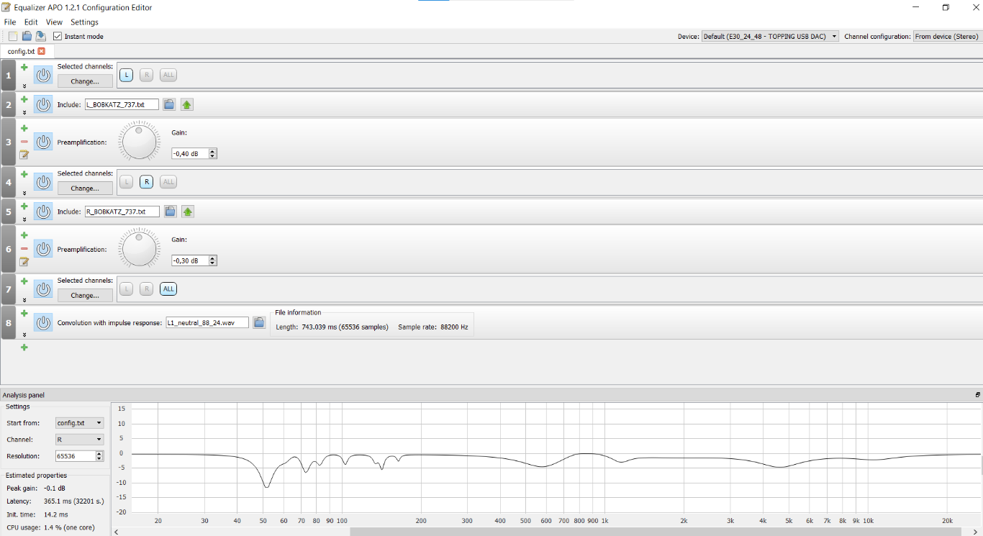The width and height of the screenshot is (983, 536).
Task: Toggle power on row 5 R_BOBKATZ include
Action: [43, 212]
